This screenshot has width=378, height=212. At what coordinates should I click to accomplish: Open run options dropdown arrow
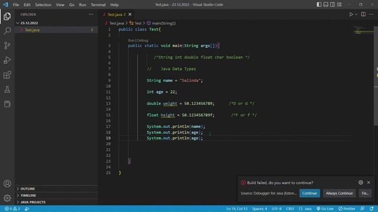pos(356,14)
